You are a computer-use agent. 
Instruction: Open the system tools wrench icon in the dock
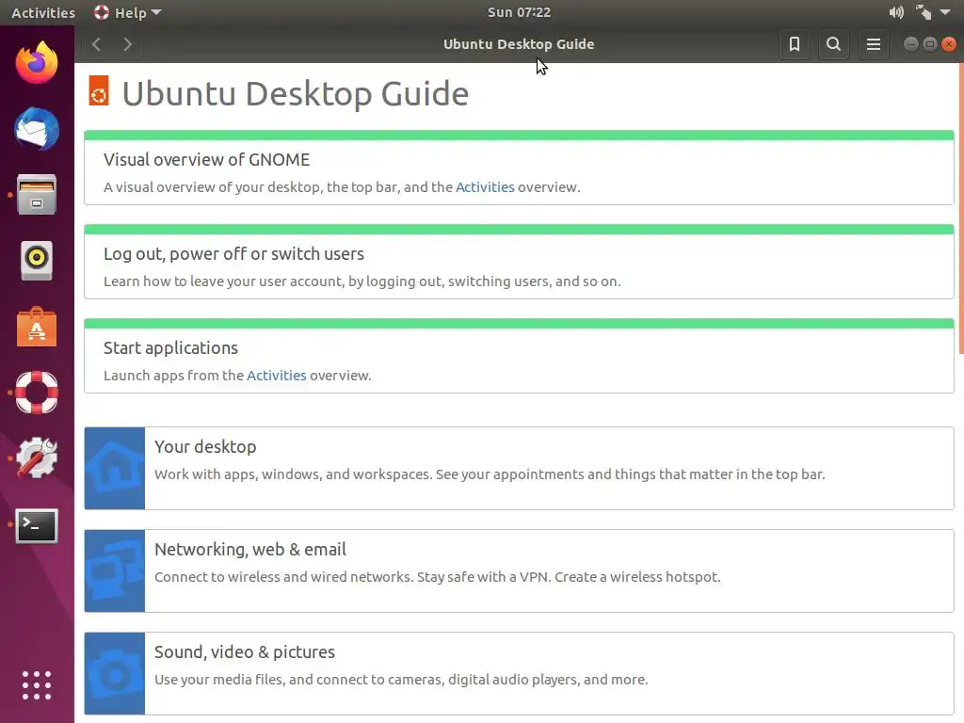[37, 458]
